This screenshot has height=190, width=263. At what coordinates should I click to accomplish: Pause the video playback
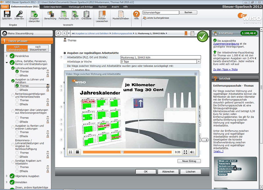(x=70, y=152)
